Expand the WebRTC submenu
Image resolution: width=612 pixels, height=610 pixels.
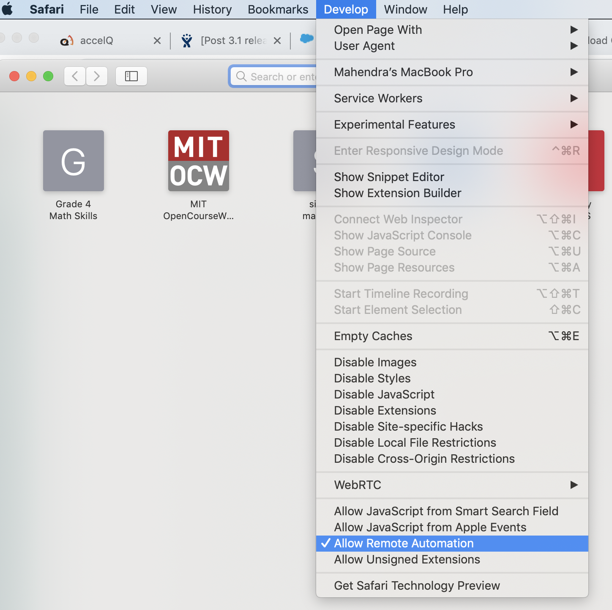[452, 485]
